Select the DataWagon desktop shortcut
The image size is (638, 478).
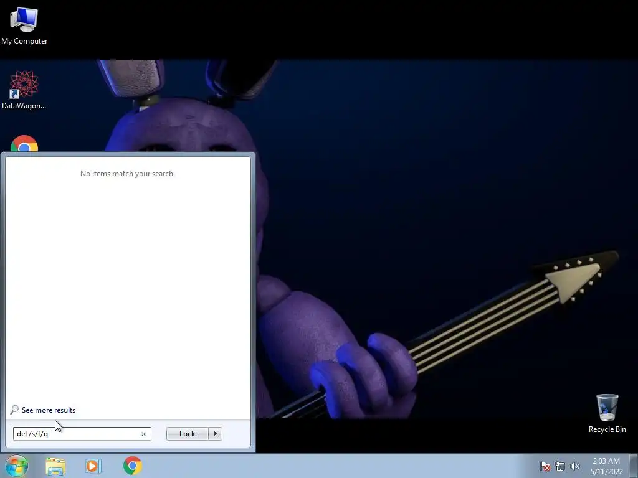point(24,90)
